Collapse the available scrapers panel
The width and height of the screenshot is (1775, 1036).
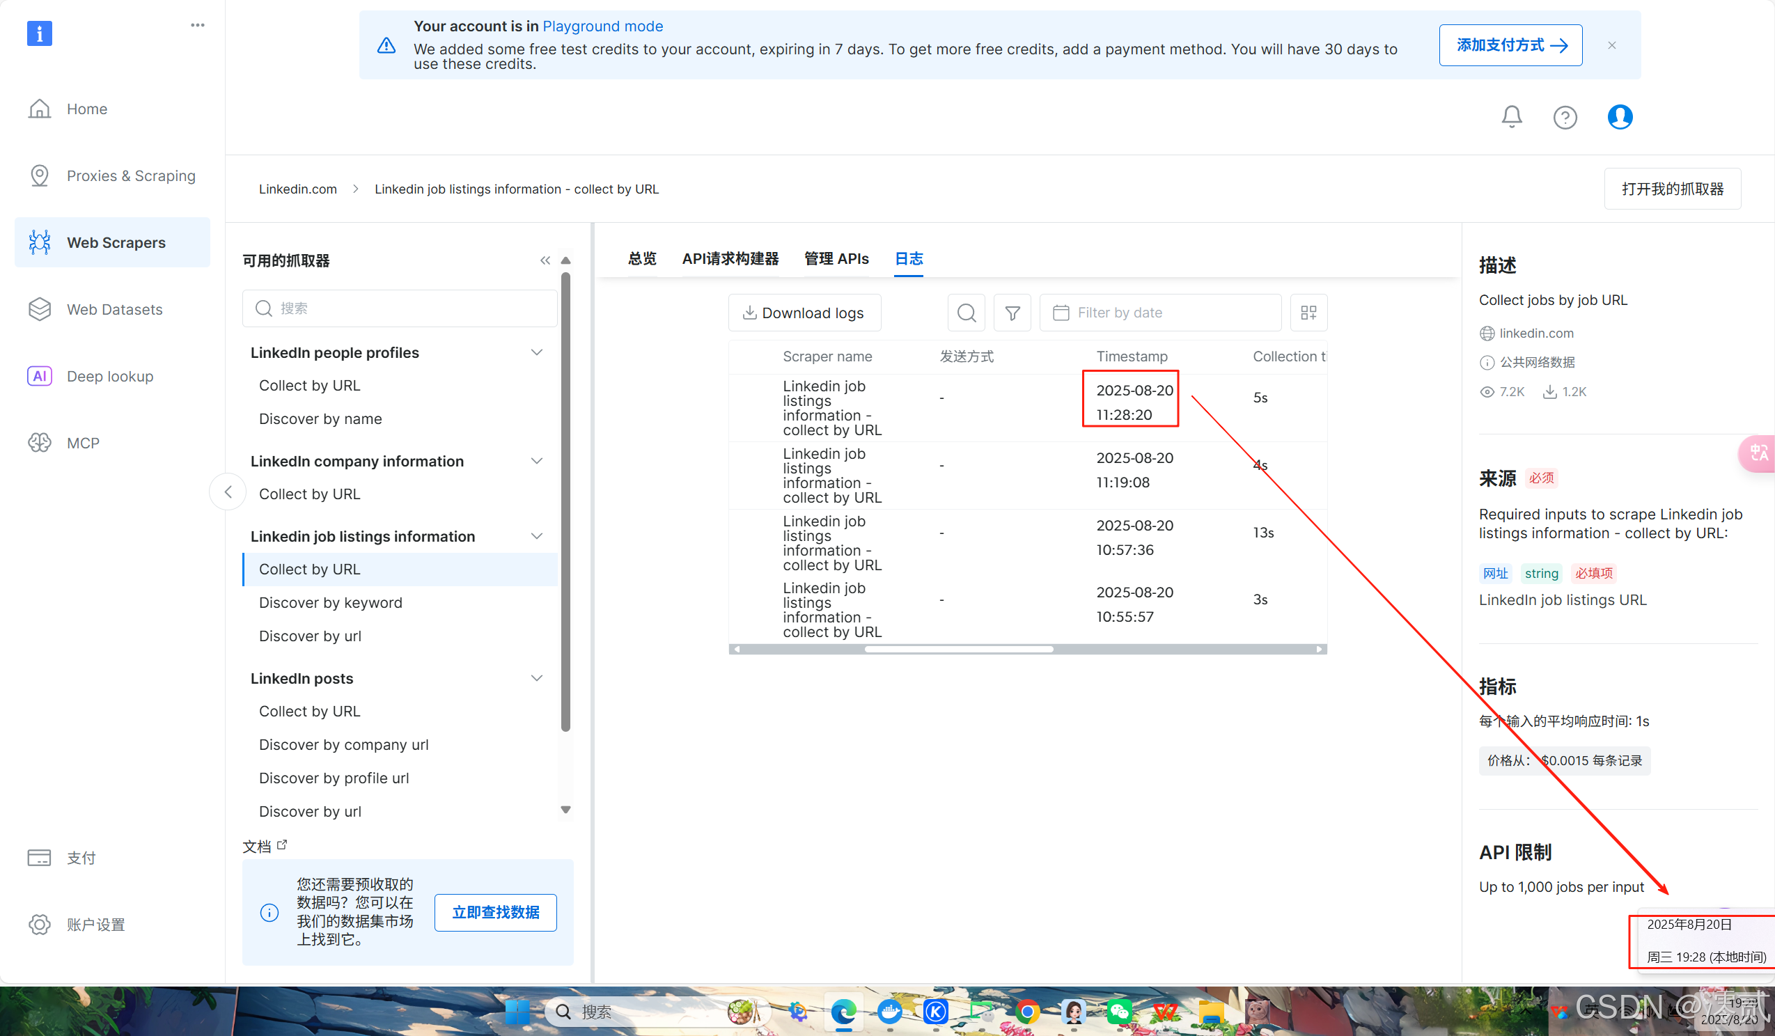point(545,260)
